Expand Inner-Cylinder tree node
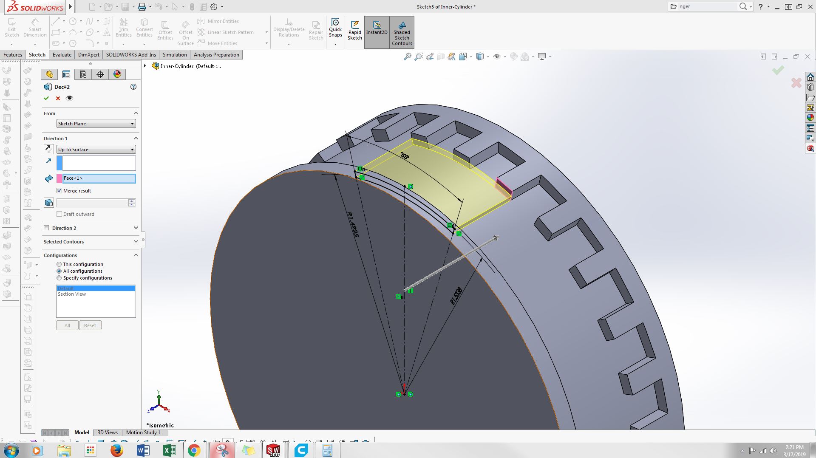816x458 pixels. tap(145, 66)
